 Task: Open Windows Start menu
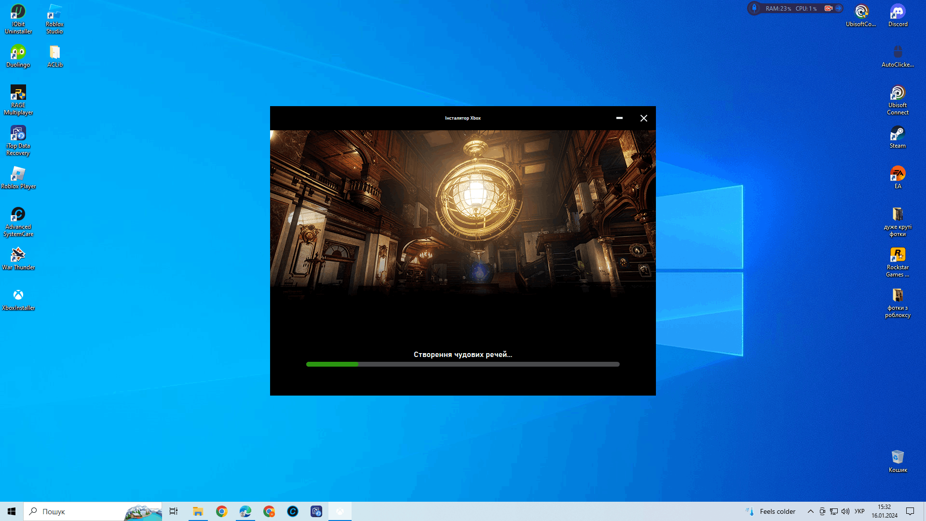(x=12, y=511)
